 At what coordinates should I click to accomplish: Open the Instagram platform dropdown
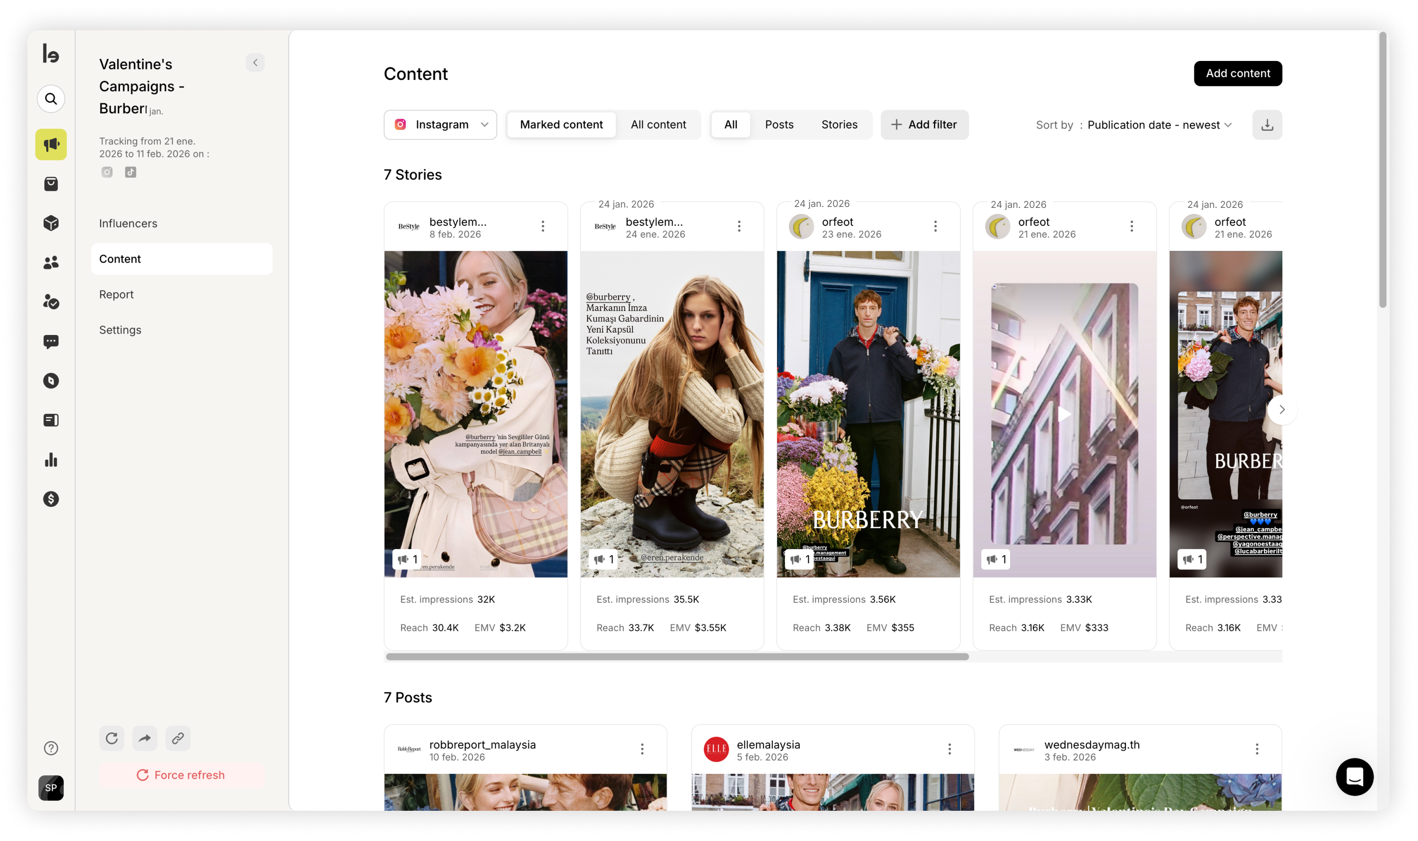[x=440, y=125]
